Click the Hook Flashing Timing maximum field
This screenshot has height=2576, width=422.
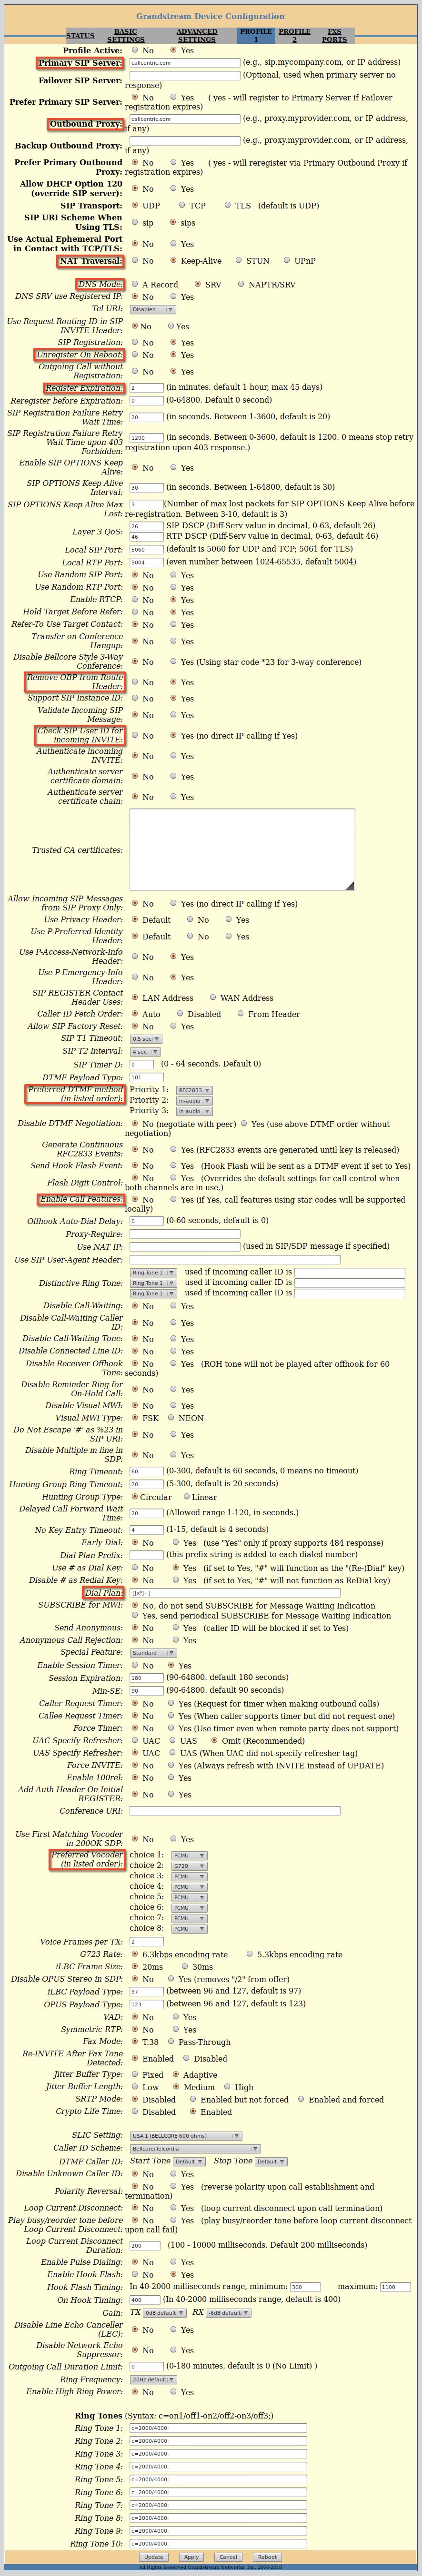396,2287
